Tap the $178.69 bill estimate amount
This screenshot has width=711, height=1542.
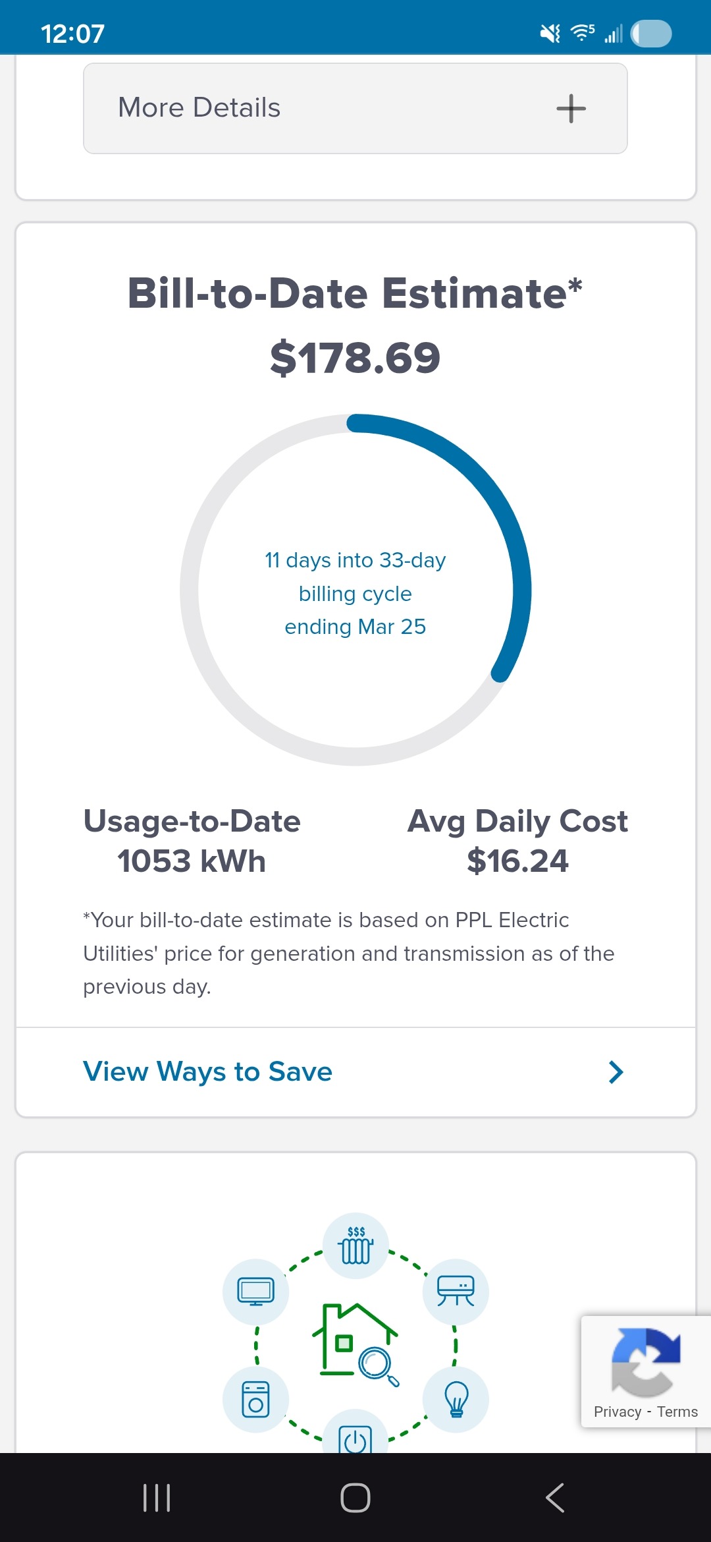[x=355, y=358]
